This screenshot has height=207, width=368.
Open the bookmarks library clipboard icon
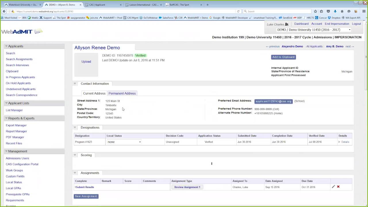pos(321,11)
